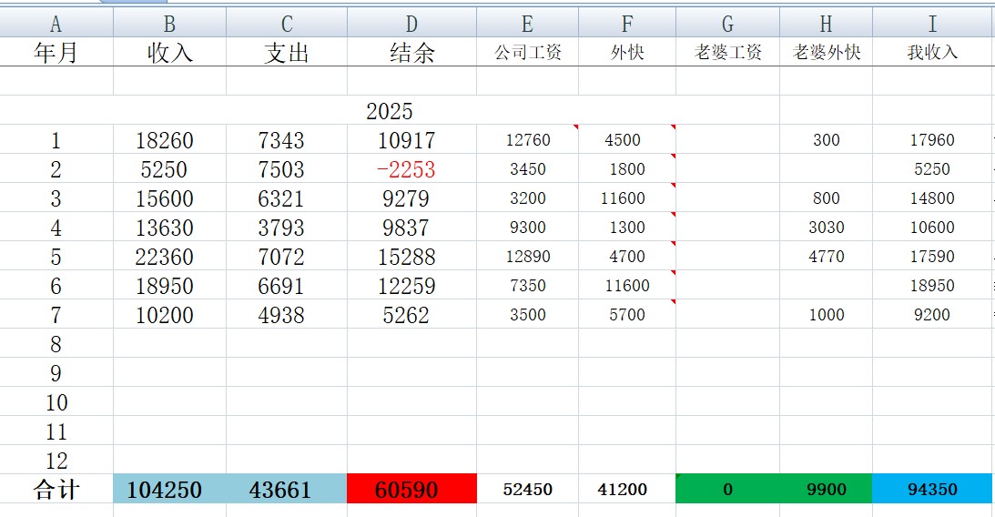Screen dimensions: 995x517
Task: Select expense cell 7343
Action: (287, 139)
